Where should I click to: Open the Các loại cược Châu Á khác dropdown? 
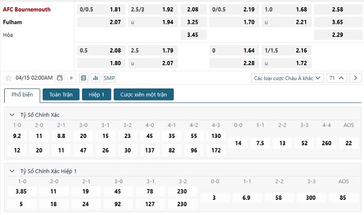(x=287, y=78)
